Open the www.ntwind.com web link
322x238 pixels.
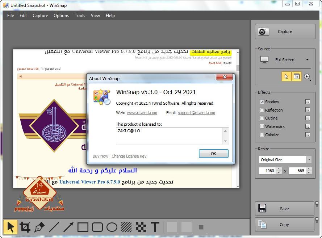point(142,113)
